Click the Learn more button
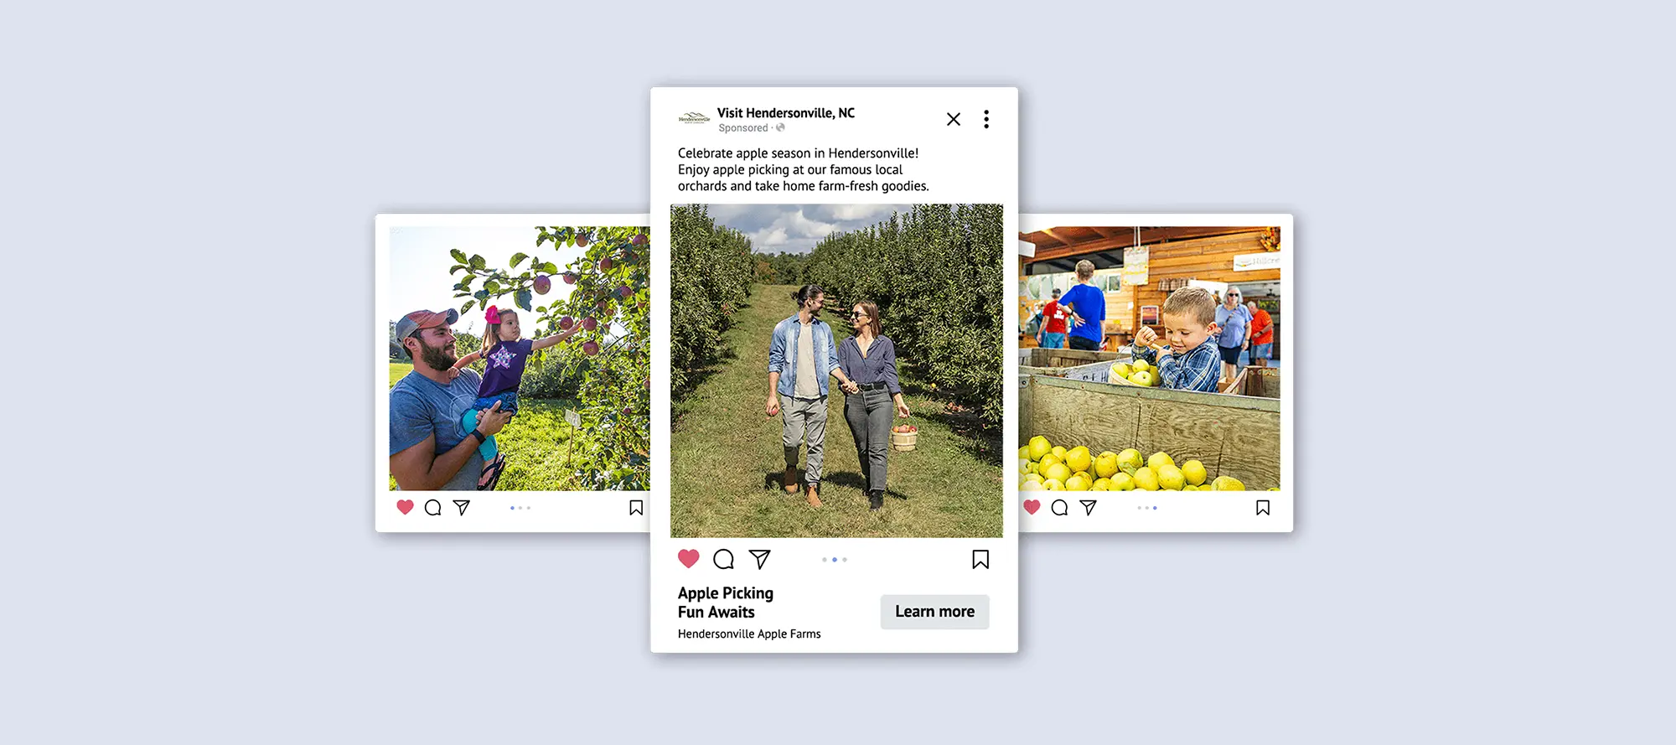The width and height of the screenshot is (1676, 745). [934, 612]
